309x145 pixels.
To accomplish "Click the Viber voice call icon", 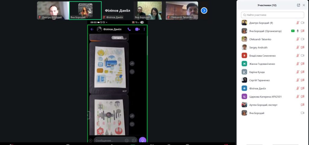I will [129, 29].
